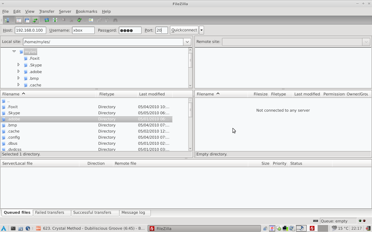Image resolution: width=372 pixels, height=232 pixels.
Task: Click the local file list vertical scrollbar
Action: tap(190, 124)
